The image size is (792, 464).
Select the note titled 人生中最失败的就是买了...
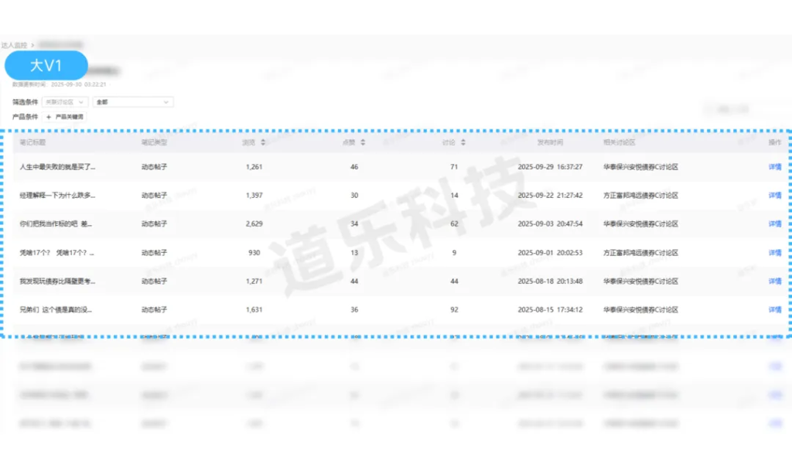pos(57,166)
